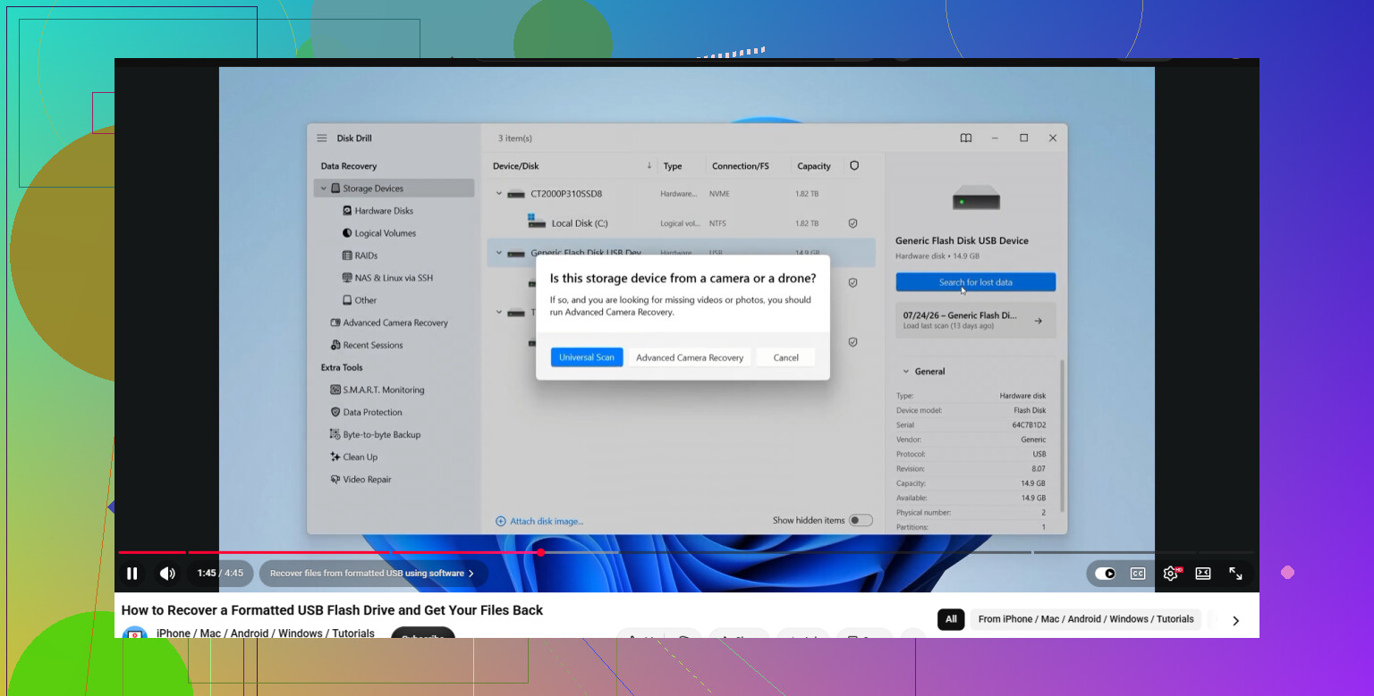Image resolution: width=1374 pixels, height=696 pixels.
Task: Click the S.M.A.R.T. Monitoring icon
Action: [x=335, y=390]
